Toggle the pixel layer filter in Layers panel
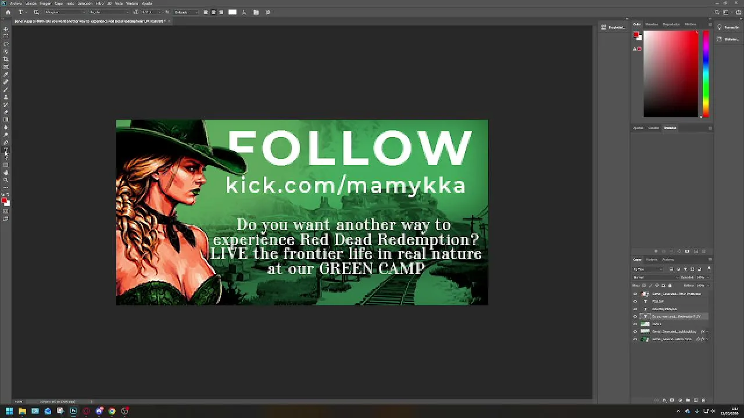This screenshot has width=744, height=418. (x=671, y=269)
